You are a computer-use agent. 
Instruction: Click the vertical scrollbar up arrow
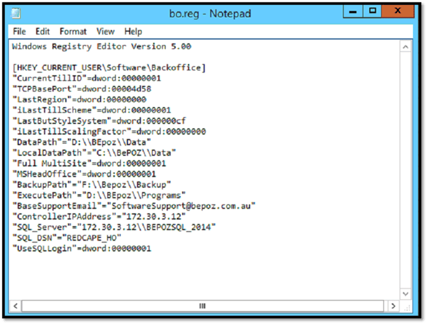point(403,47)
